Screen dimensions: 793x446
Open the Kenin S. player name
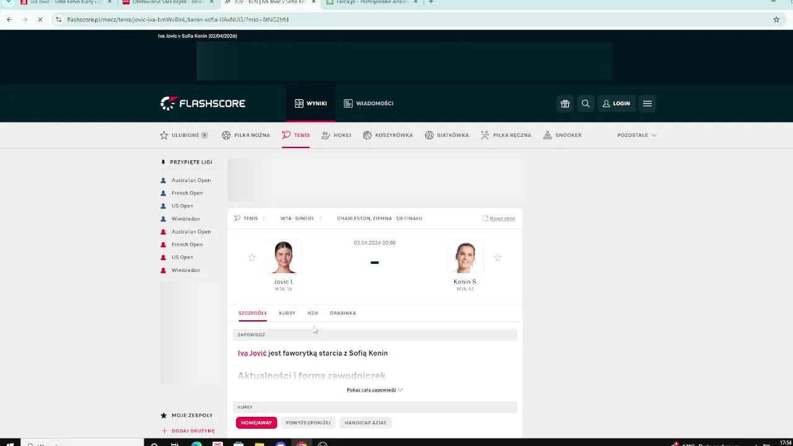click(465, 282)
